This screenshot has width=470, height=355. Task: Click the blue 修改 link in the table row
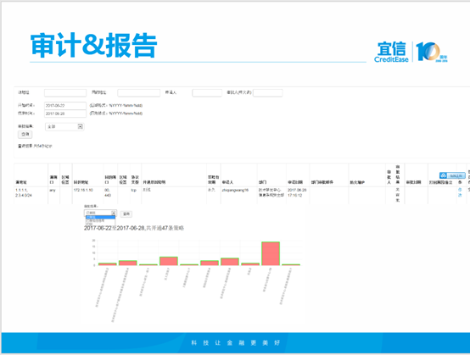(x=460, y=192)
